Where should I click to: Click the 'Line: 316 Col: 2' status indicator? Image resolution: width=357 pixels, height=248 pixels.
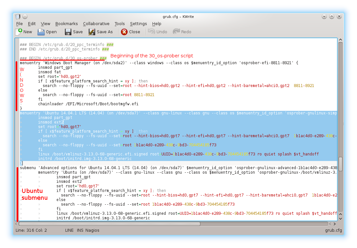(31, 230)
